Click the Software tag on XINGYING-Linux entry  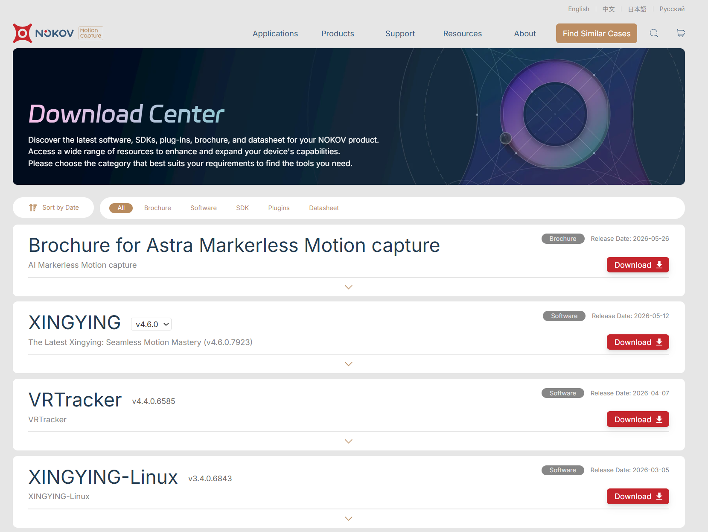click(563, 470)
